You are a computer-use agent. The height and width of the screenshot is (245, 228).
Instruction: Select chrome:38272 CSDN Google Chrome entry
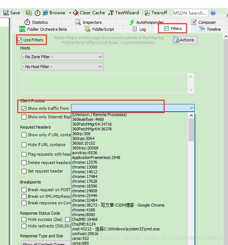(130, 205)
